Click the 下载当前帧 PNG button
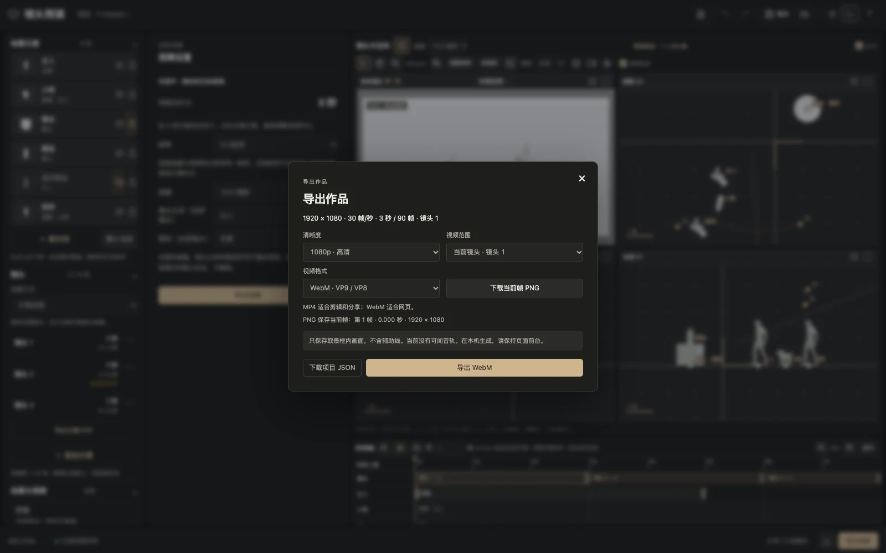This screenshot has width=886, height=553. (514, 288)
